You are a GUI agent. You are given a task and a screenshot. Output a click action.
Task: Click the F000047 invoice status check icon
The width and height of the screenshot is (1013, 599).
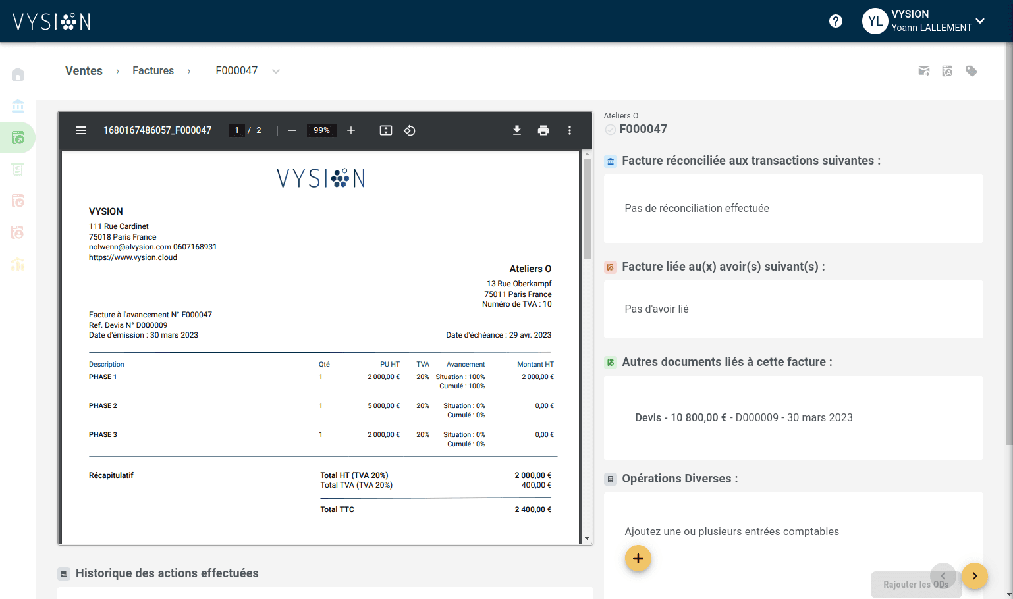[x=611, y=130]
